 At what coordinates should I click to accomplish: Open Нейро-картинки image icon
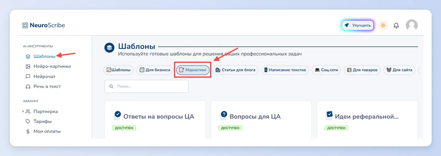(x=28, y=67)
